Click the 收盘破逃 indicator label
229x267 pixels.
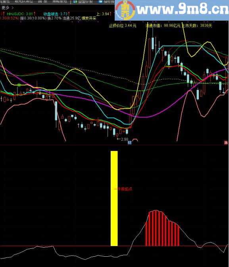(x=52, y=14)
